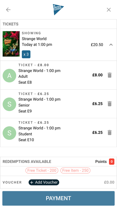Trash the Student ticket for Seat E10
Image resolution: width=117 pixels, height=208 pixels.
pos(110,132)
